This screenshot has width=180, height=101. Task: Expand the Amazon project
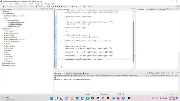tap(1, 12)
